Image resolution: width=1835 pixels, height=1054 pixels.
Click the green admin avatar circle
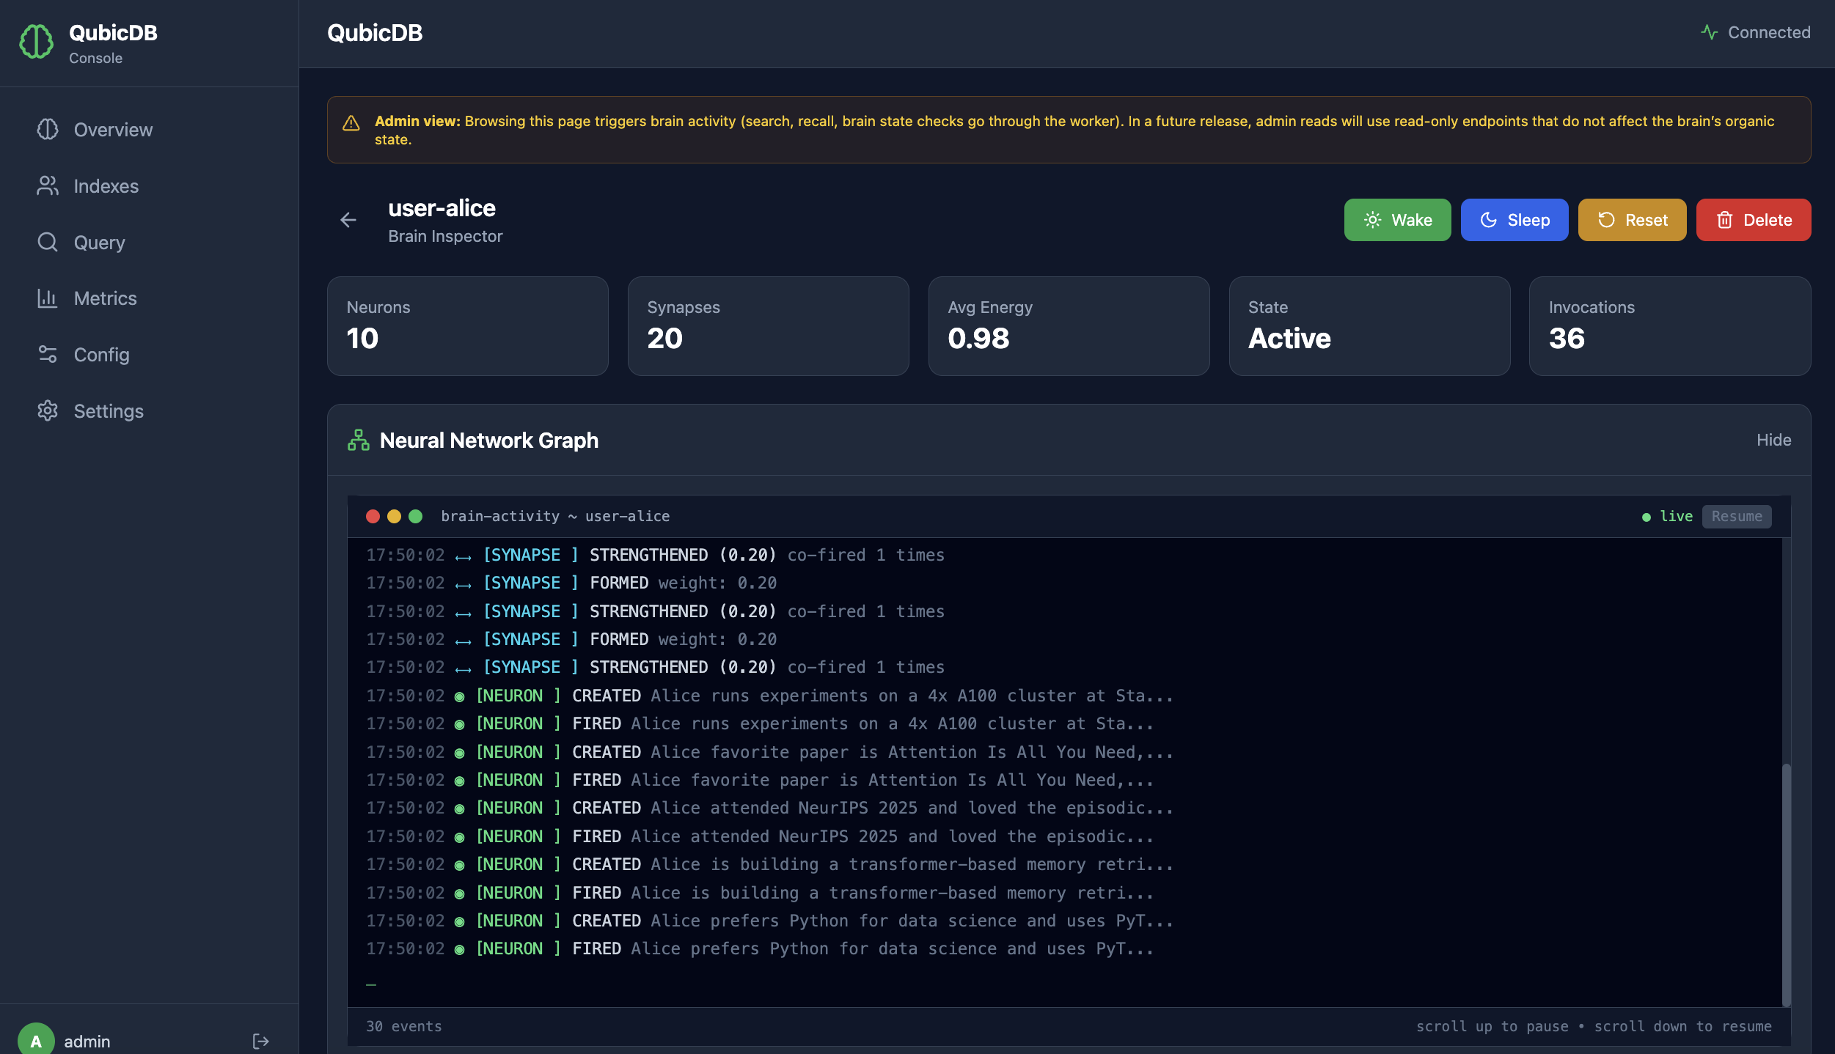36,1039
